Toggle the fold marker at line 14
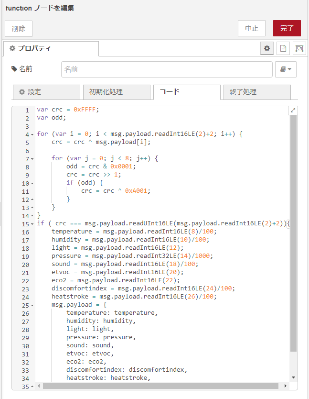 coord(32,216)
